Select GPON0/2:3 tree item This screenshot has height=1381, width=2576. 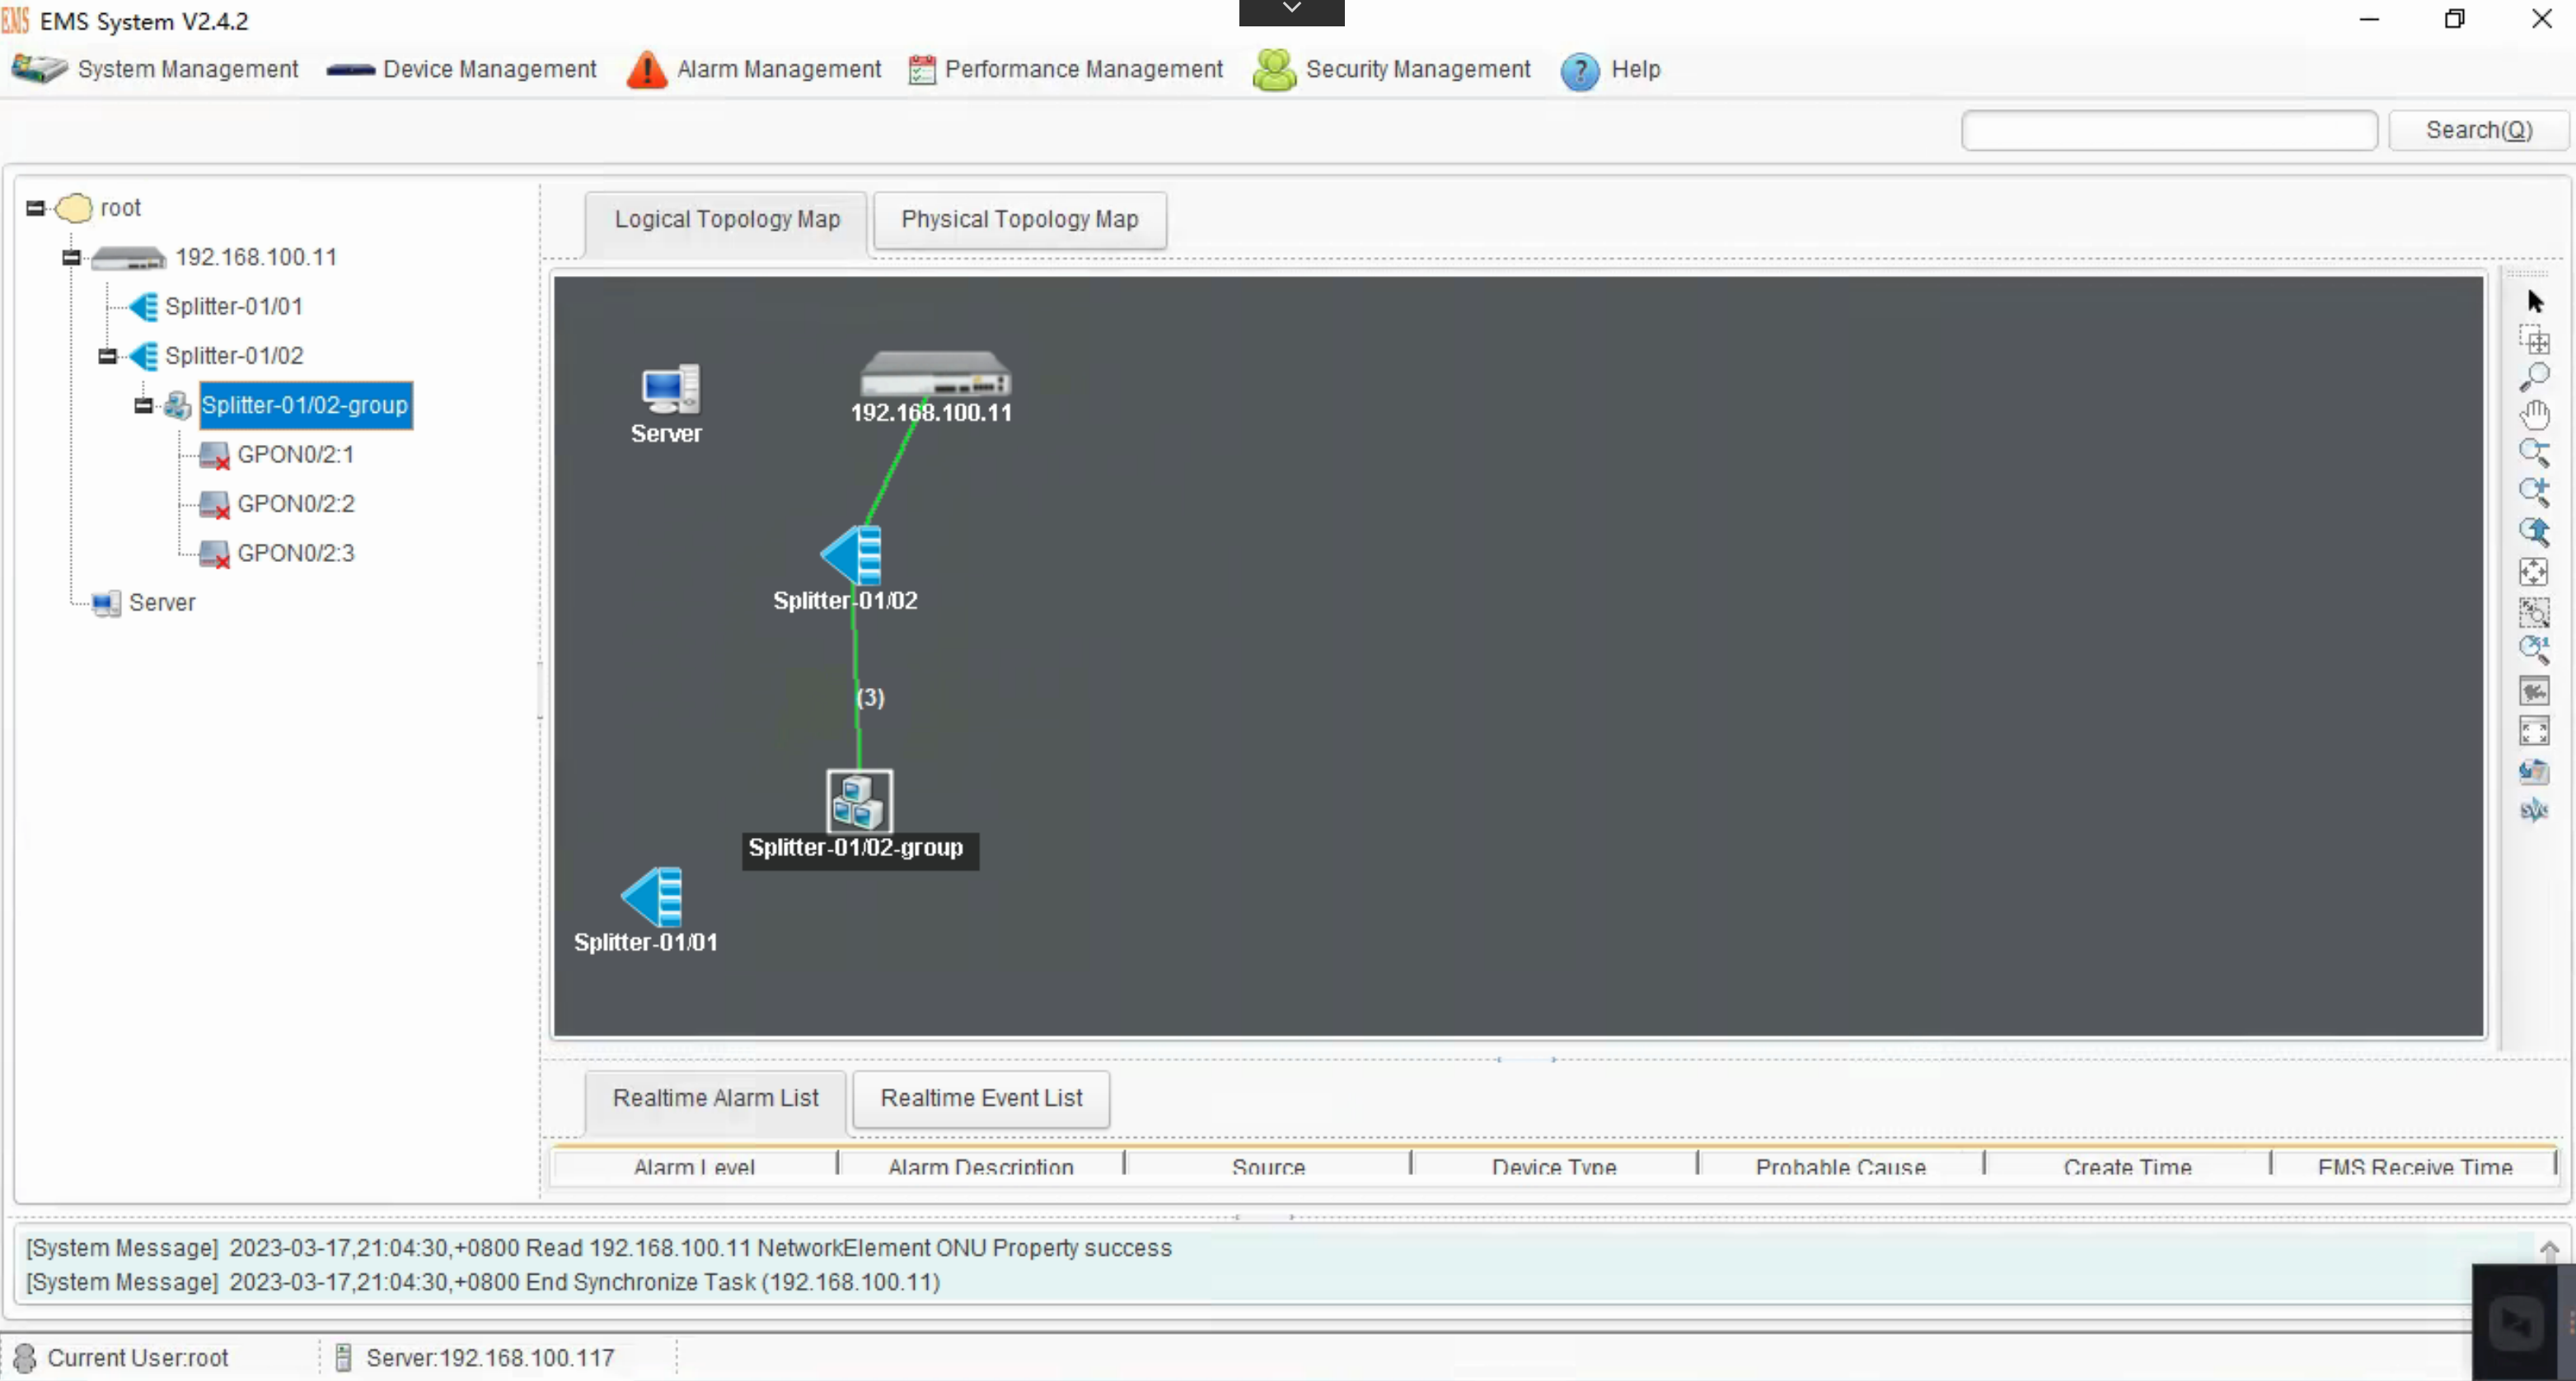coord(297,552)
